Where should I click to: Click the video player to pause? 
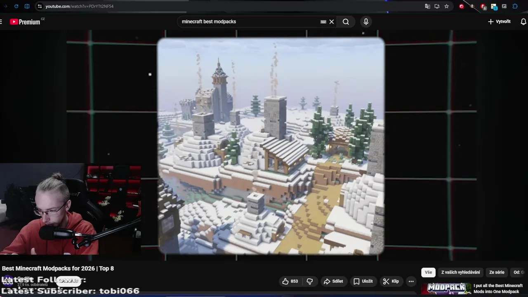pyautogui.click(x=271, y=145)
